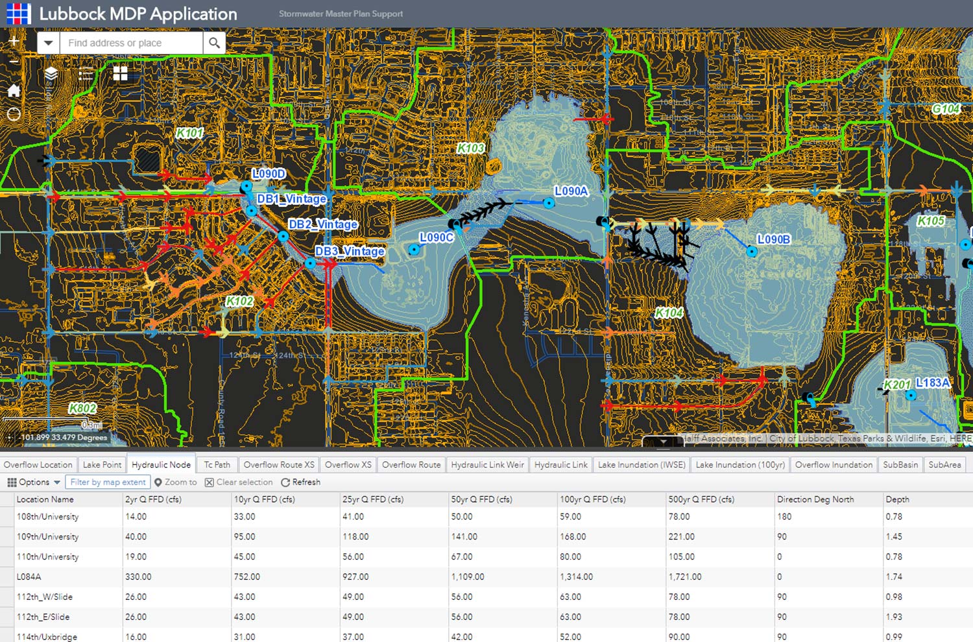Viewport: 973px width, 642px height.
Task: Open the Basemap Gallery grid icon
Action: tap(121, 74)
